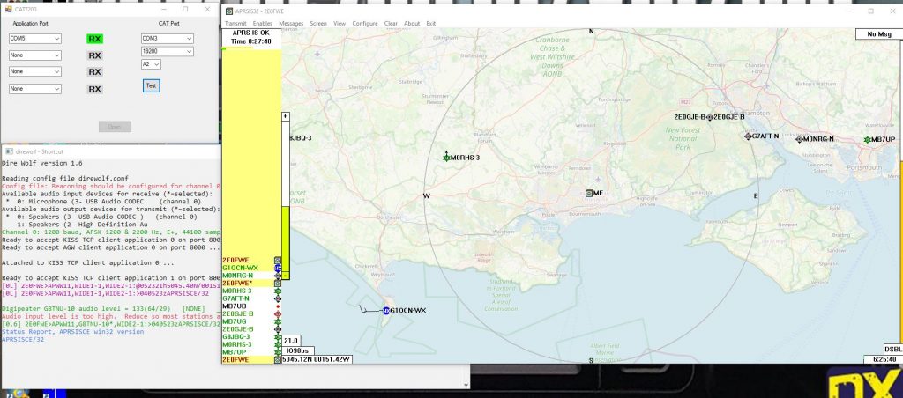The height and width of the screenshot is (398, 903).
Task: Click the W compass label on range circle
Action: coord(427,196)
